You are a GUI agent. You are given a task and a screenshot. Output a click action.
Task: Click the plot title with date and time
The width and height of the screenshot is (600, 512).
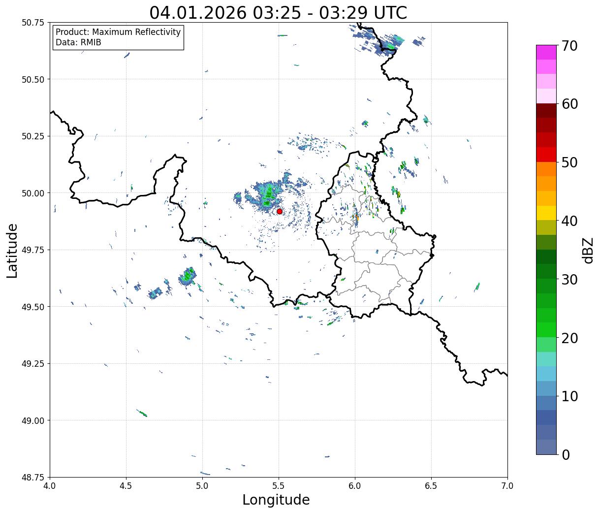(278, 13)
